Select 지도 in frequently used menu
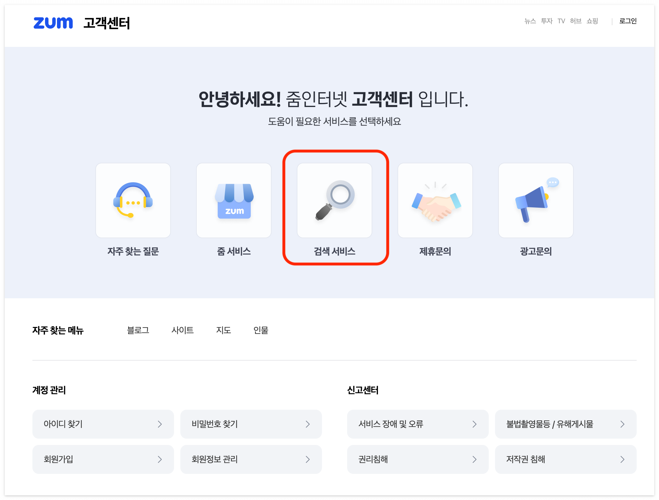659x500 pixels. [223, 330]
